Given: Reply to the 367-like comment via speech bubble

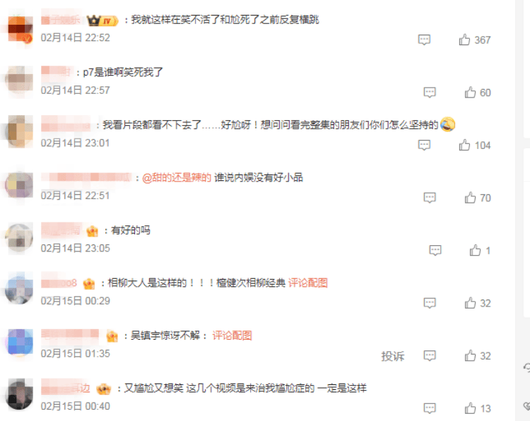Looking at the screenshot, I should [x=424, y=40].
